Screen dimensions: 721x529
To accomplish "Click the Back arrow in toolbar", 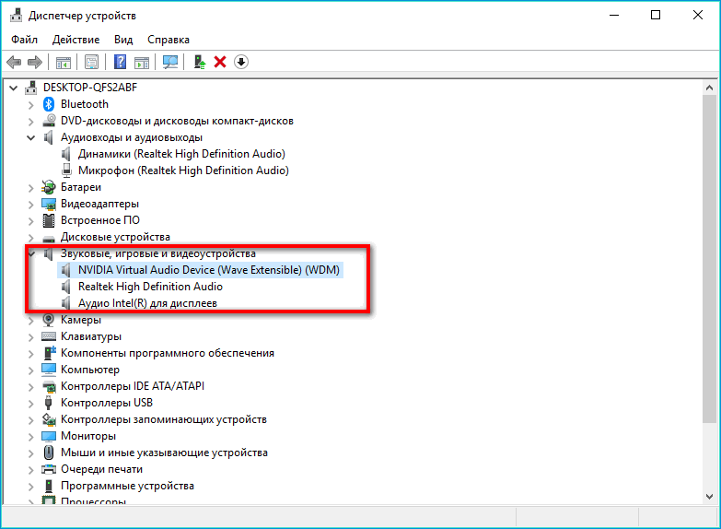I will coord(14,62).
